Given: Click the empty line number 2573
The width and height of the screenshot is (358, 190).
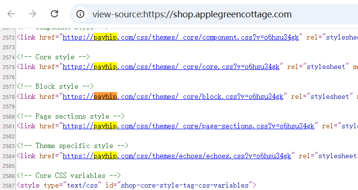Looking at the screenshot, I should coord(9,47).
